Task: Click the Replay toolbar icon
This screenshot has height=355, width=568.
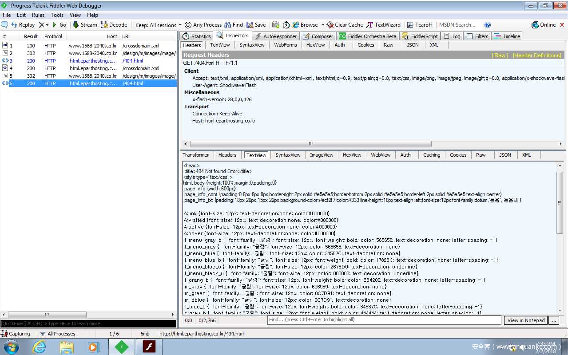Action: click(x=14, y=25)
